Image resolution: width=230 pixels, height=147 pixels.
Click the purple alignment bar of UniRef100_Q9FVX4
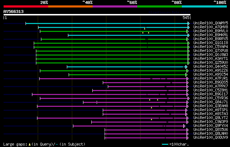coord(128,126)
